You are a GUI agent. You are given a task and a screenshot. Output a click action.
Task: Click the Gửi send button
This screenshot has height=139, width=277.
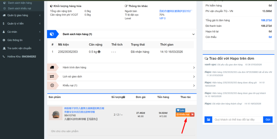click(x=268, y=120)
